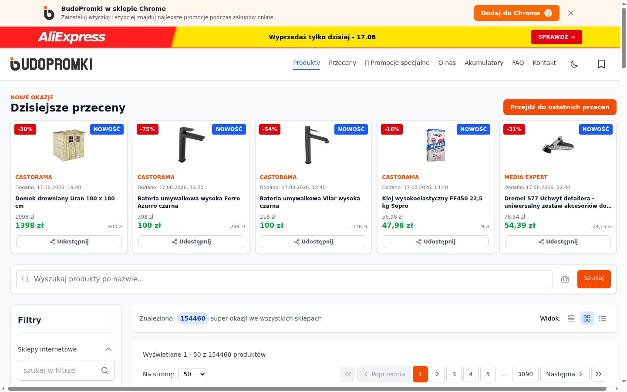This screenshot has height=392, width=627.
Task: Click the horizontal page scrollbar
Action: 307,389
